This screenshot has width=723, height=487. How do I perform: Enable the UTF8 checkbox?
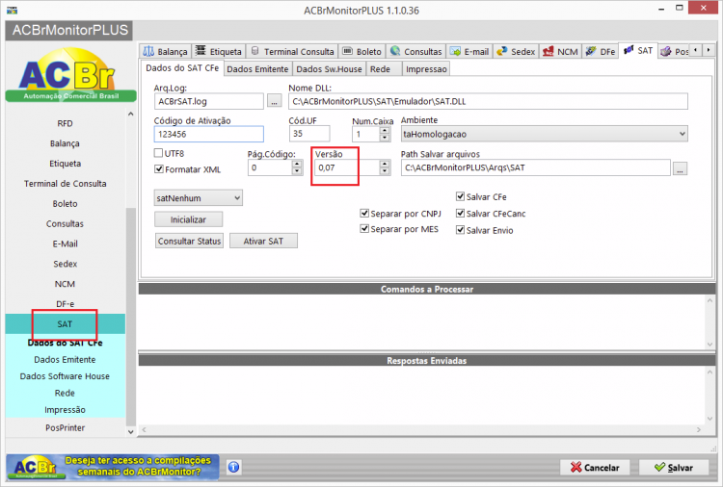coord(159,153)
